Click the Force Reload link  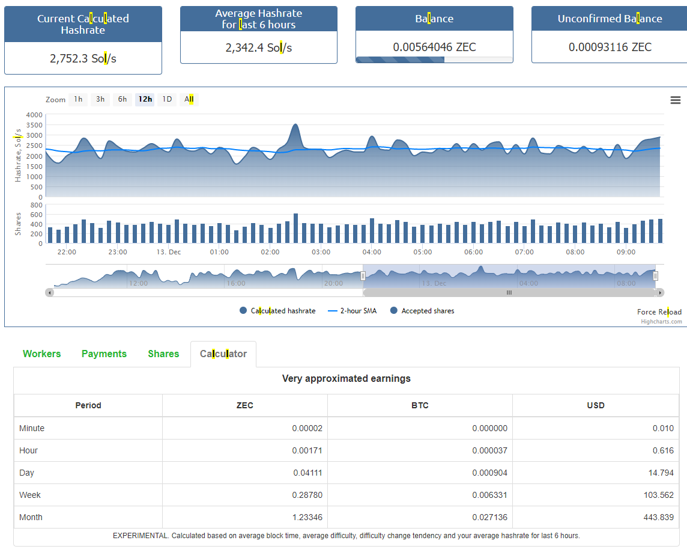(x=659, y=311)
